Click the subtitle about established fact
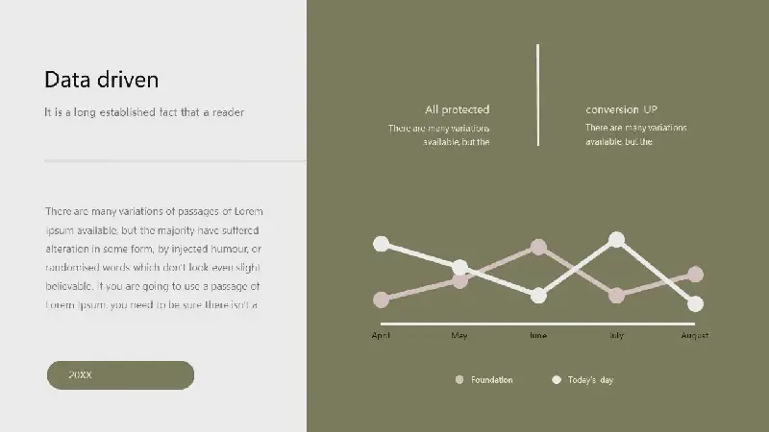 [144, 112]
